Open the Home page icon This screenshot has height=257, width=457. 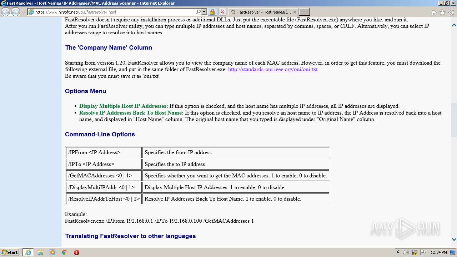[x=433, y=12]
